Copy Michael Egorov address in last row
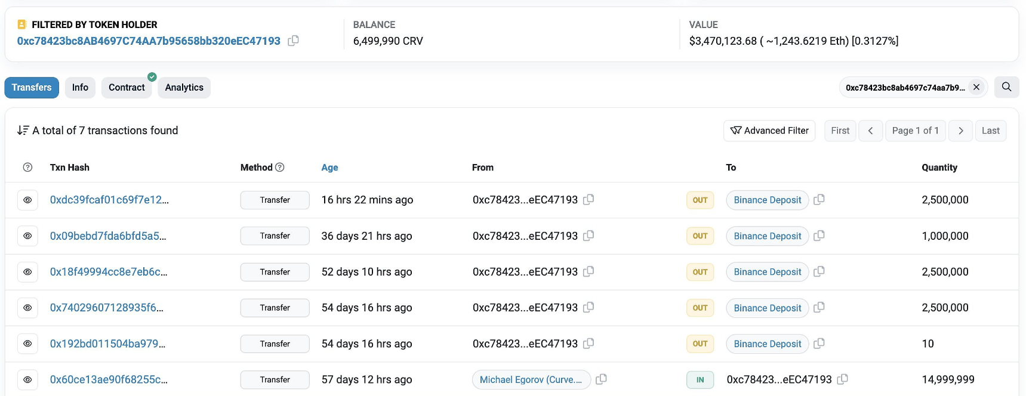The image size is (1026, 396). 602,379
